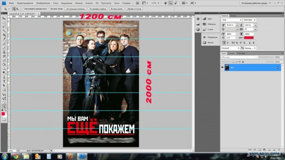Toggle Faux Bold in Character panel

(x=224, y=43)
